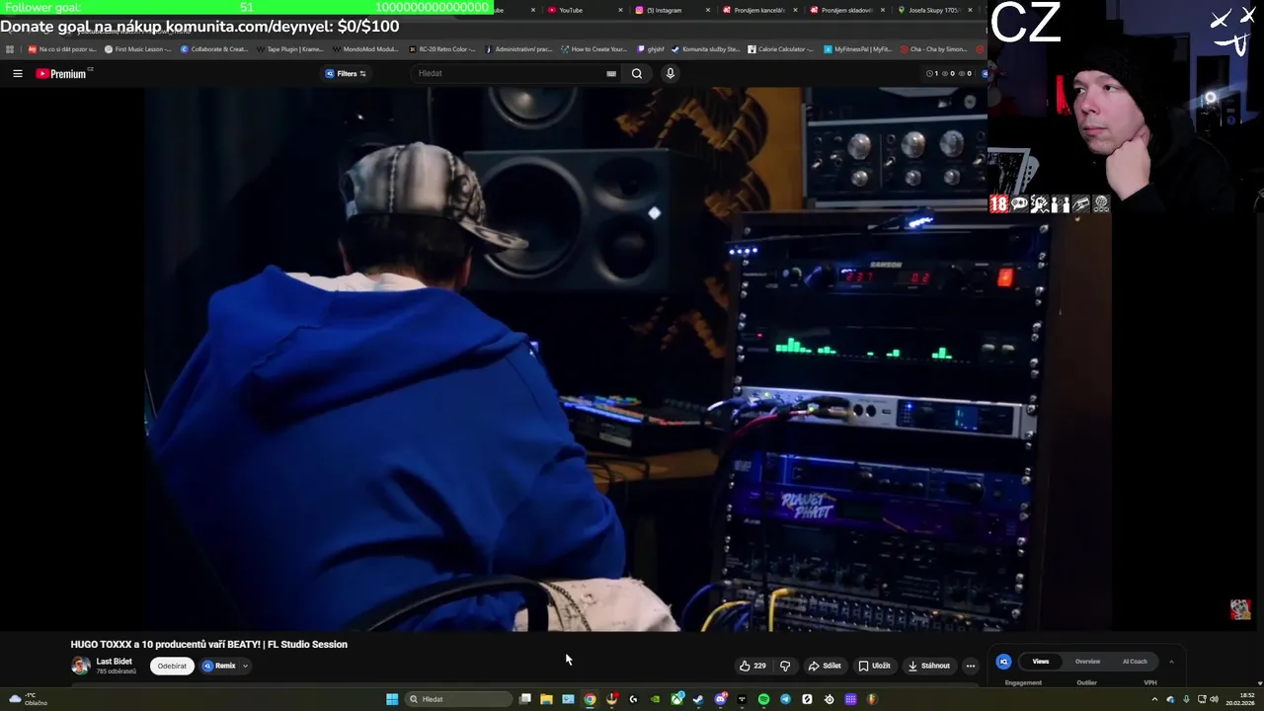Open Last Bidet channel avatar
The height and width of the screenshot is (711, 1264).
tap(80, 666)
